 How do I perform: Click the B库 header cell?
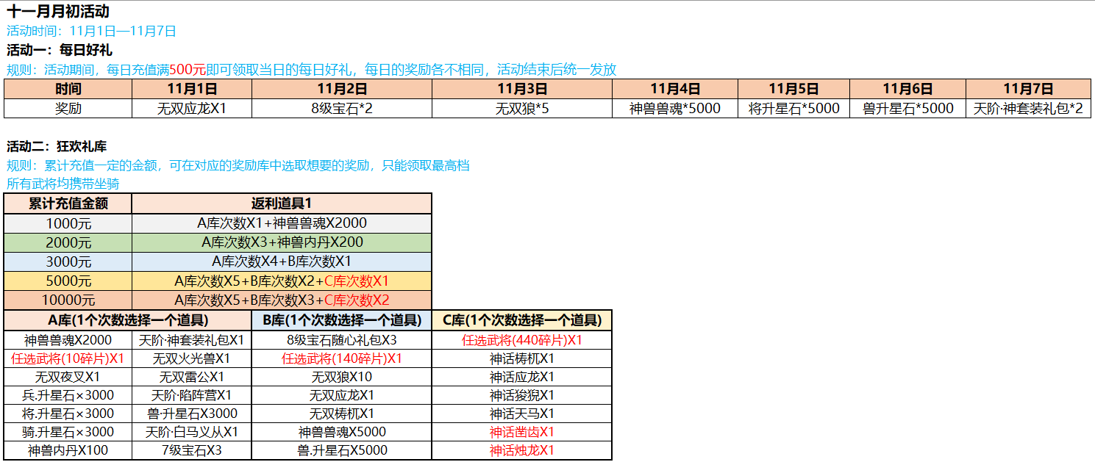tap(342, 320)
